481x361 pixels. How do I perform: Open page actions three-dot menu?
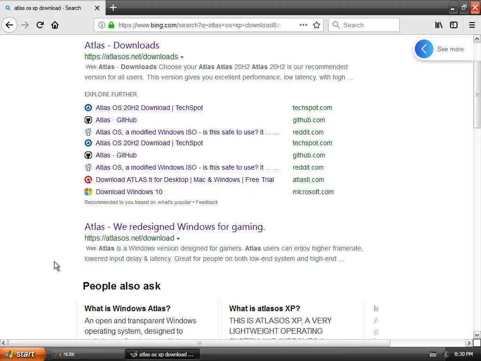tap(303, 25)
